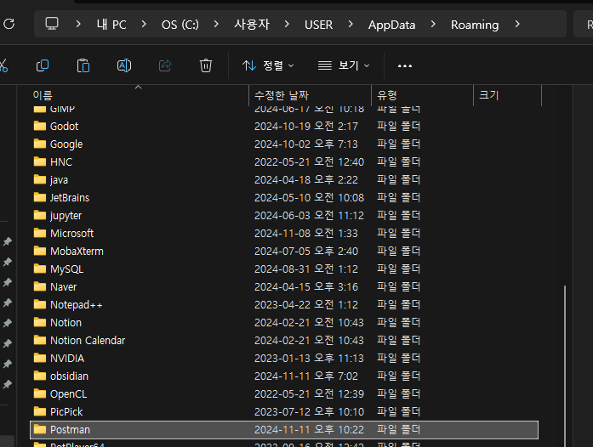The width and height of the screenshot is (593, 447).
Task: Click Roaming in the address bar
Action: [475, 25]
